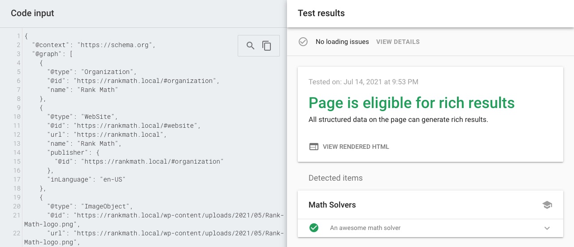Click the No loading issues checkmark icon
This screenshot has height=247, width=574.
[303, 42]
